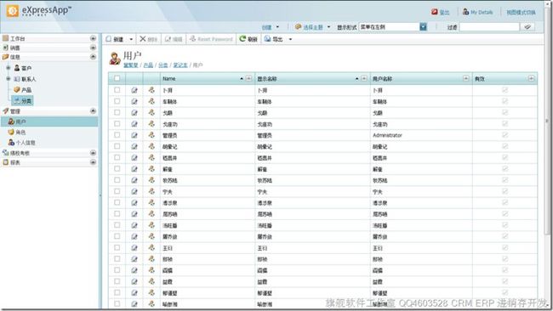The width and height of the screenshot is (553, 311).
Task: Click the 产品 breadcrumb link
Action: [149, 65]
